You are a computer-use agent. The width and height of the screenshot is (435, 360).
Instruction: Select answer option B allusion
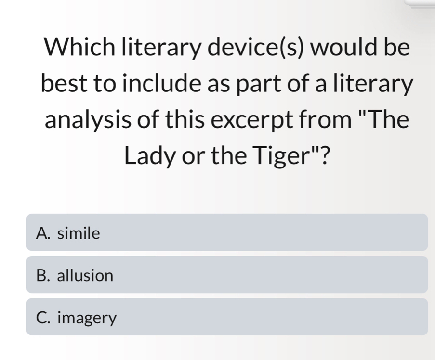coord(226,275)
